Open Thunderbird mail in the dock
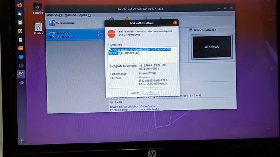This screenshot has width=280, height=157. click(x=20, y=14)
